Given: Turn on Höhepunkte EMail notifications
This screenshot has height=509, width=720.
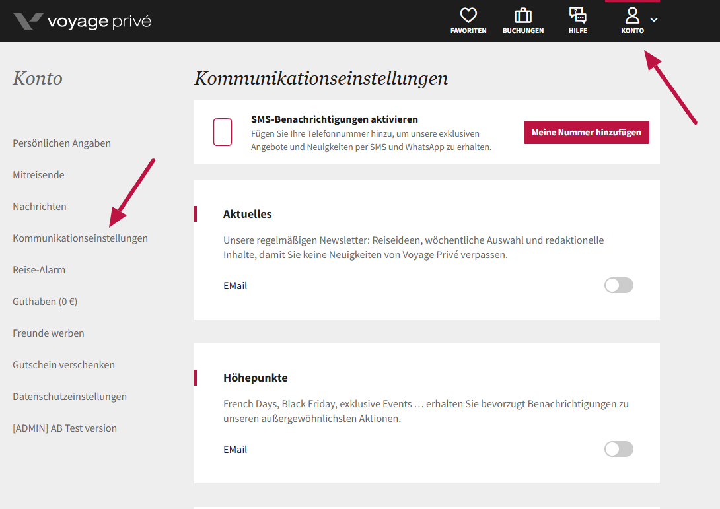Looking at the screenshot, I should click(x=618, y=449).
